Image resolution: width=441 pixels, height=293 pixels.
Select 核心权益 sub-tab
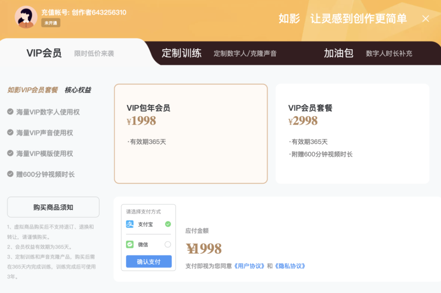[x=78, y=90]
